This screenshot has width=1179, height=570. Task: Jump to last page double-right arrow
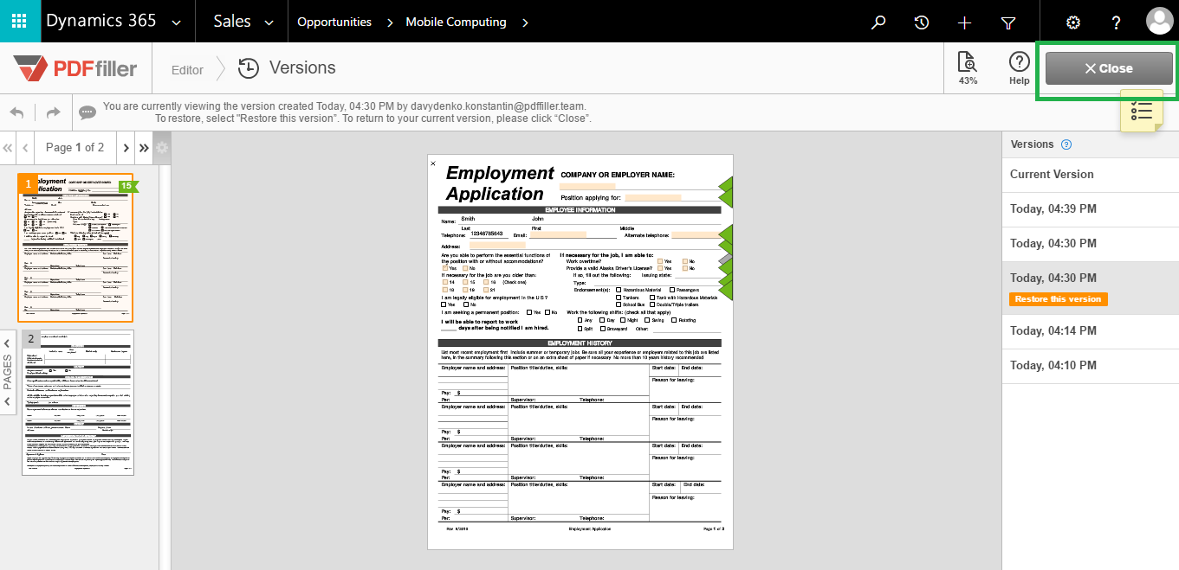click(144, 148)
